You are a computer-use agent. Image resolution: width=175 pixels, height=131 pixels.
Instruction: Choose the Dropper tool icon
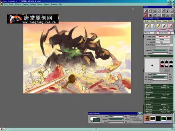point(155,15)
